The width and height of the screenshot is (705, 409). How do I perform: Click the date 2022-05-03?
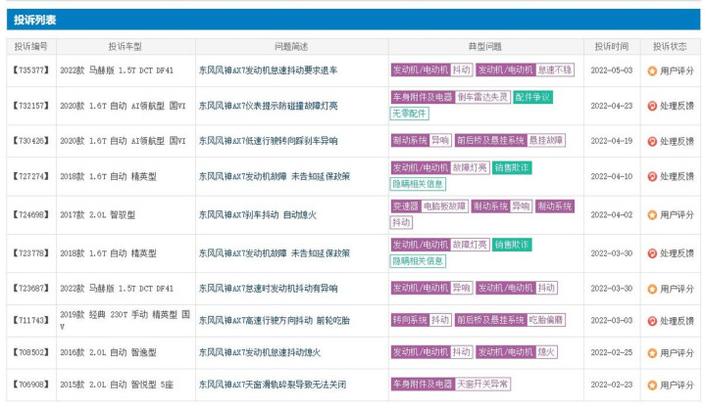pos(612,70)
